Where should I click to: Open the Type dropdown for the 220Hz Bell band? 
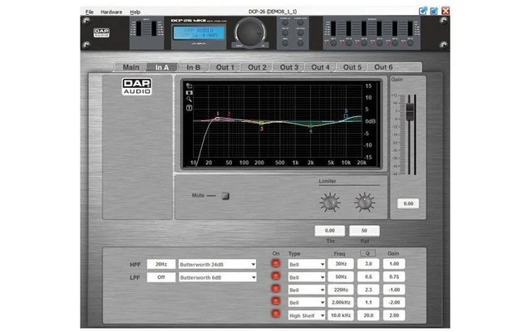(307, 290)
